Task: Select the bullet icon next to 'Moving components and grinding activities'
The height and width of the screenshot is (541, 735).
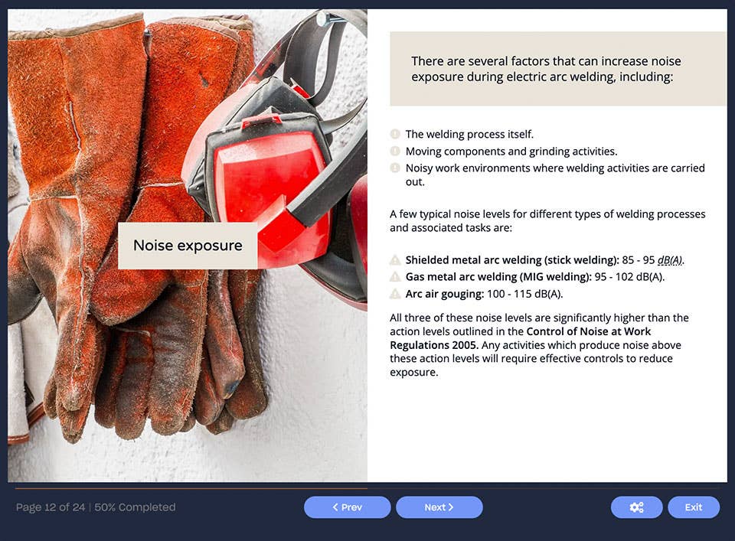Action: click(x=395, y=151)
